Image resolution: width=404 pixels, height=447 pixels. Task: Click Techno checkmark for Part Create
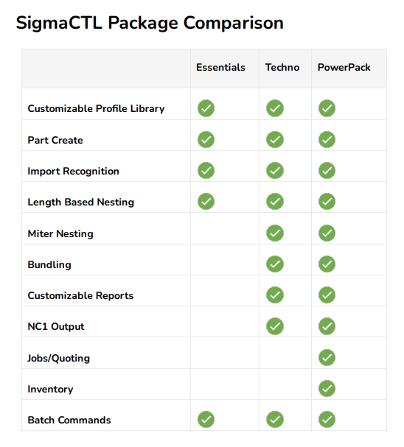click(275, 140)
